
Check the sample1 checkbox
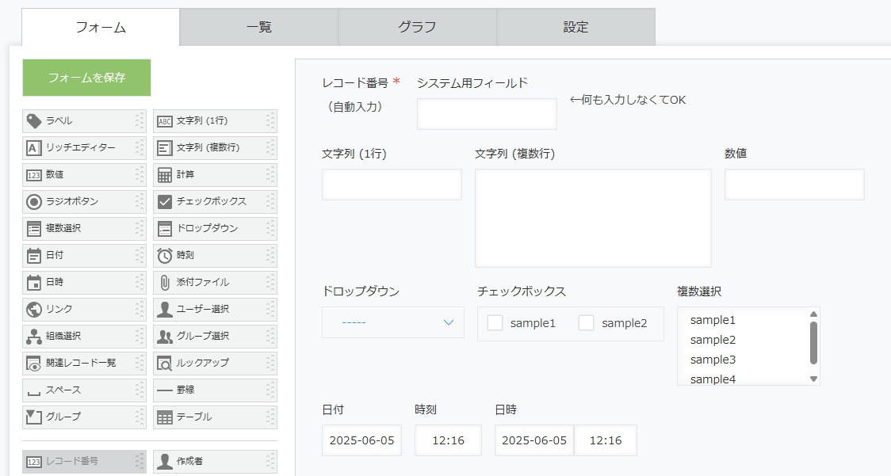pos(495,323)
